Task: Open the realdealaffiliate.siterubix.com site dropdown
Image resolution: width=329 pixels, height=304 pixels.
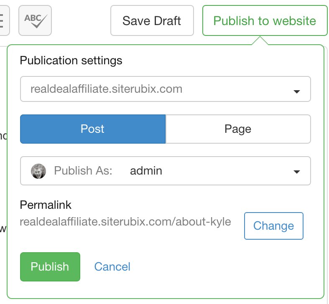Action: (x=166, y=89)
